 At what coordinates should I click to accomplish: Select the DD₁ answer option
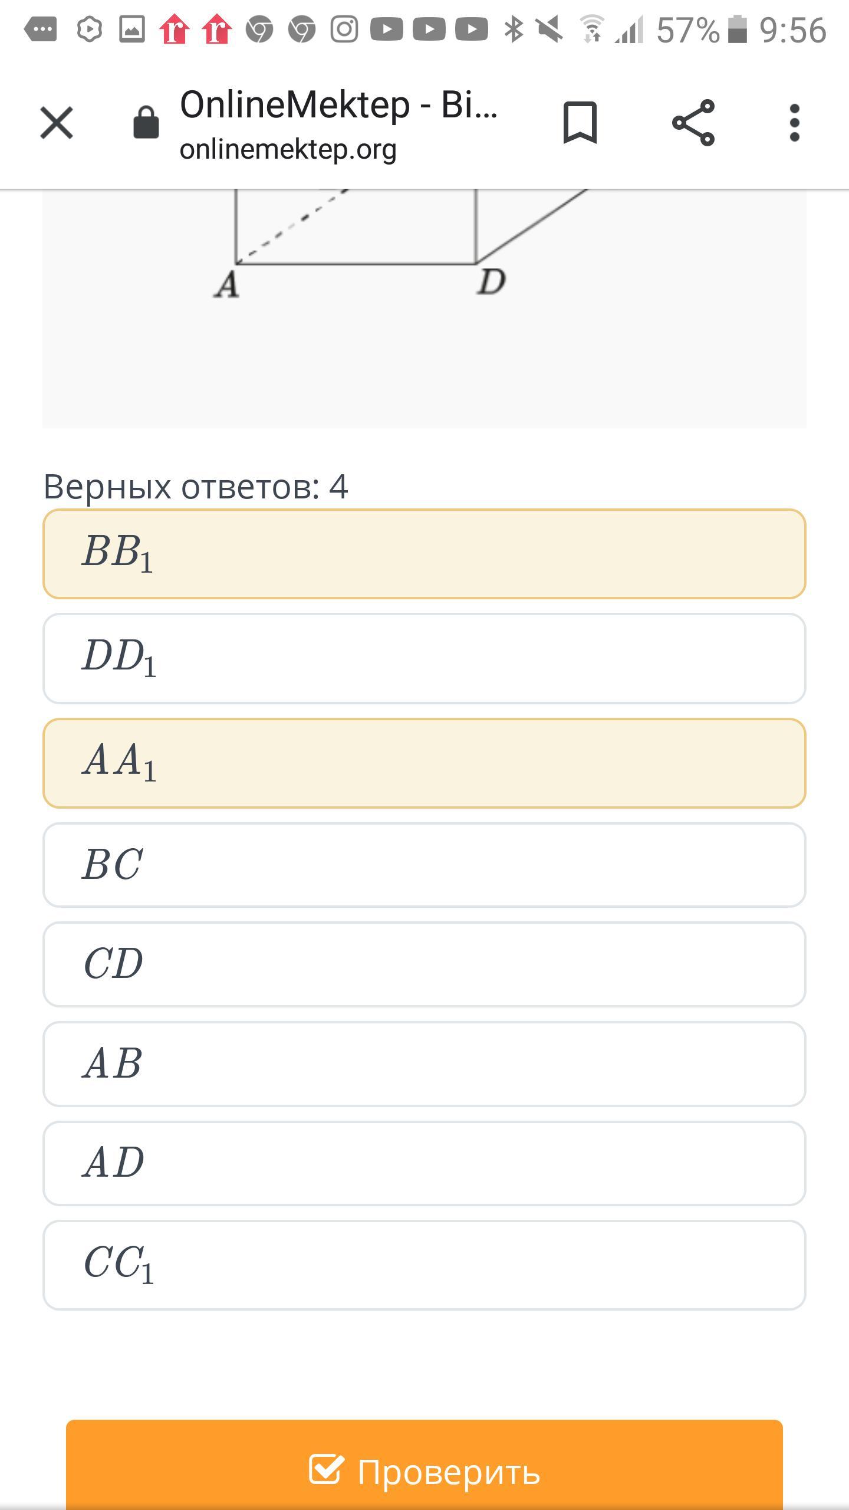point(424,658)
